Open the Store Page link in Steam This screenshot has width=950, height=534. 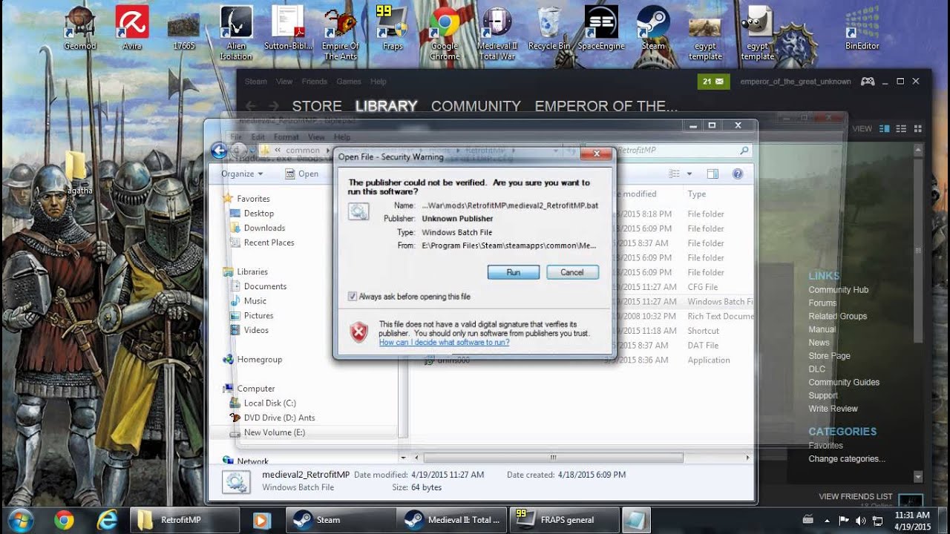(829, 356)
